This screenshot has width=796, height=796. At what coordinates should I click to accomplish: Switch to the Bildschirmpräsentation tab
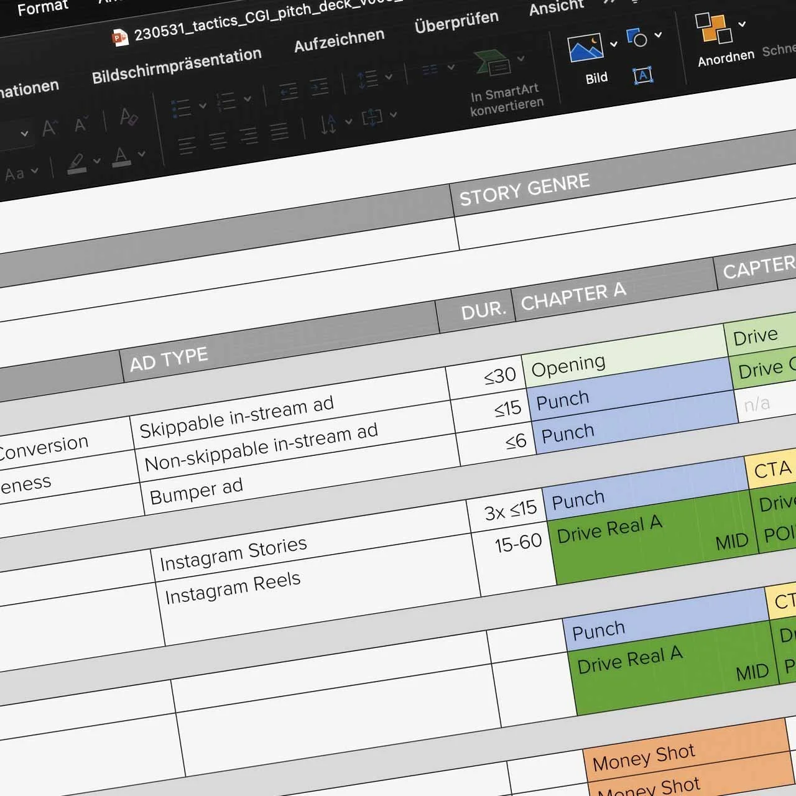pos(177,66)
